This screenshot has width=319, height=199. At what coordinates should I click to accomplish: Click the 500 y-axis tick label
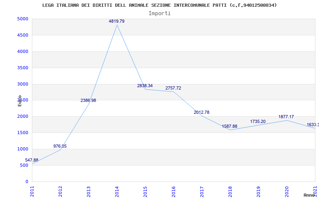[24, 165]
